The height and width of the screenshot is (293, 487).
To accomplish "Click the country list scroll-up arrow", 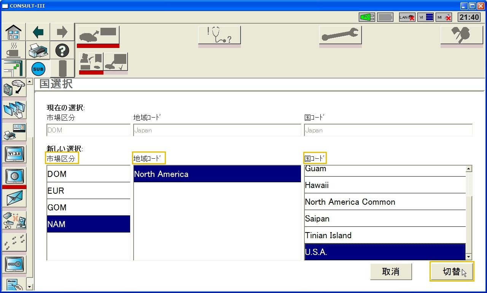I will tap(469, 169).
